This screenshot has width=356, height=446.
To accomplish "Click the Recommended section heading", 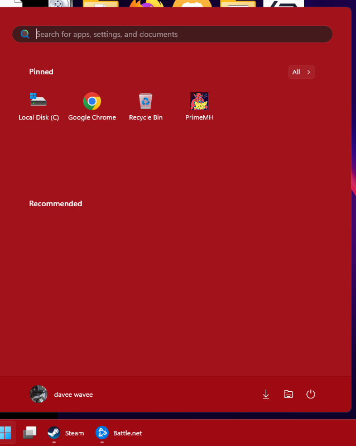I will coord(56,203).
